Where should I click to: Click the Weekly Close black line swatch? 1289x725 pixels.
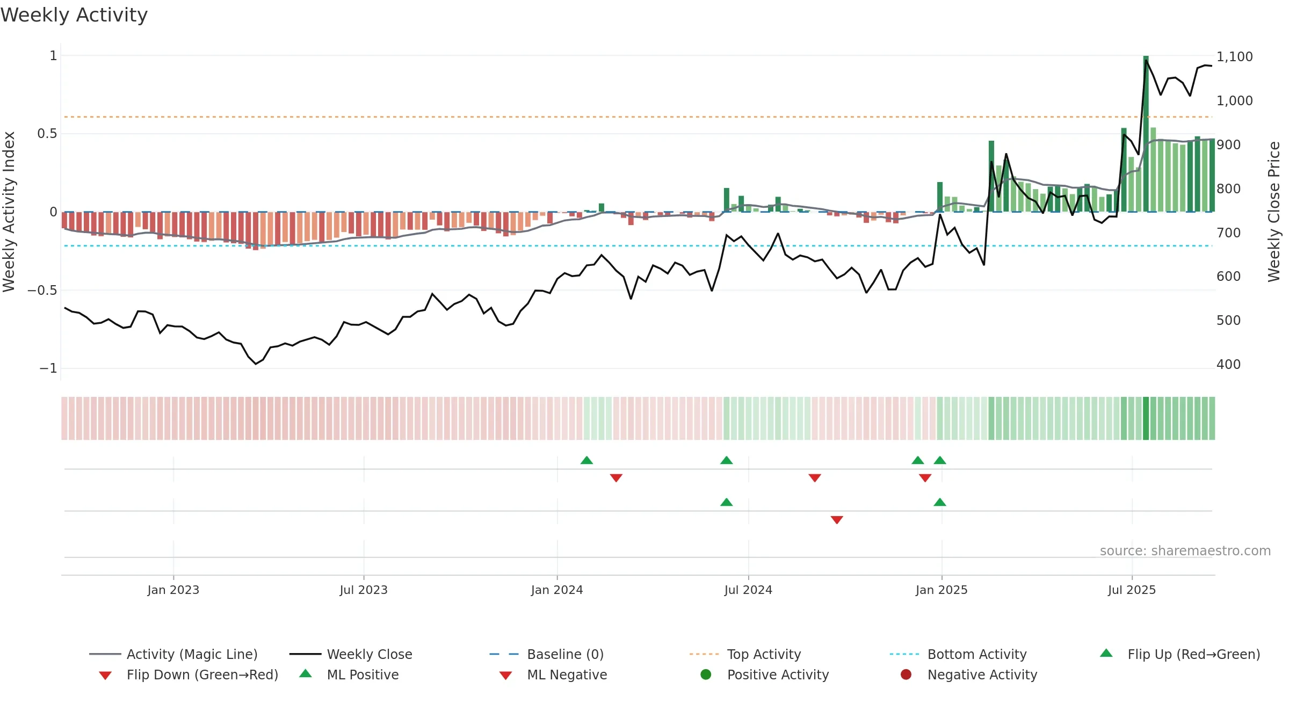click(305, 654)
